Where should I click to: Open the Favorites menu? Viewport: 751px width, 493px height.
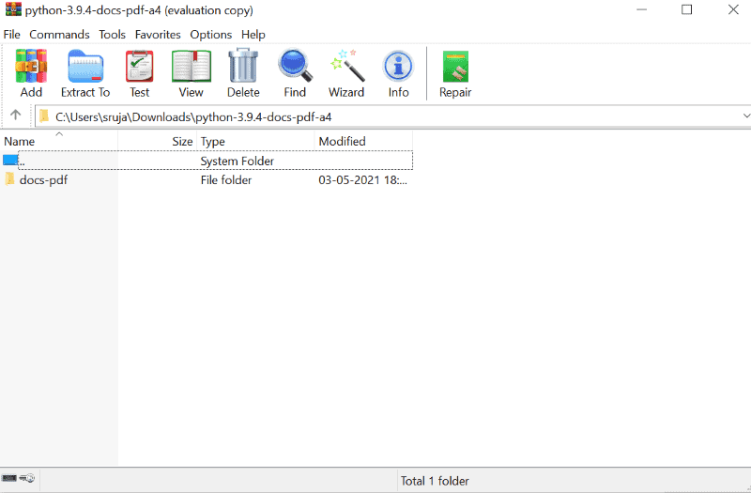click(158, 35)
